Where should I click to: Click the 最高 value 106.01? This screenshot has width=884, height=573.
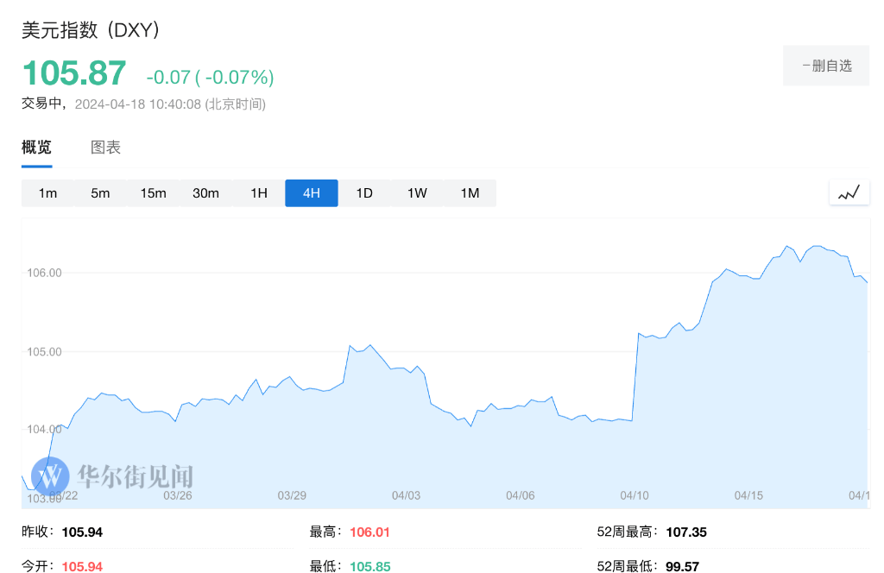click(x=369, y=532)
